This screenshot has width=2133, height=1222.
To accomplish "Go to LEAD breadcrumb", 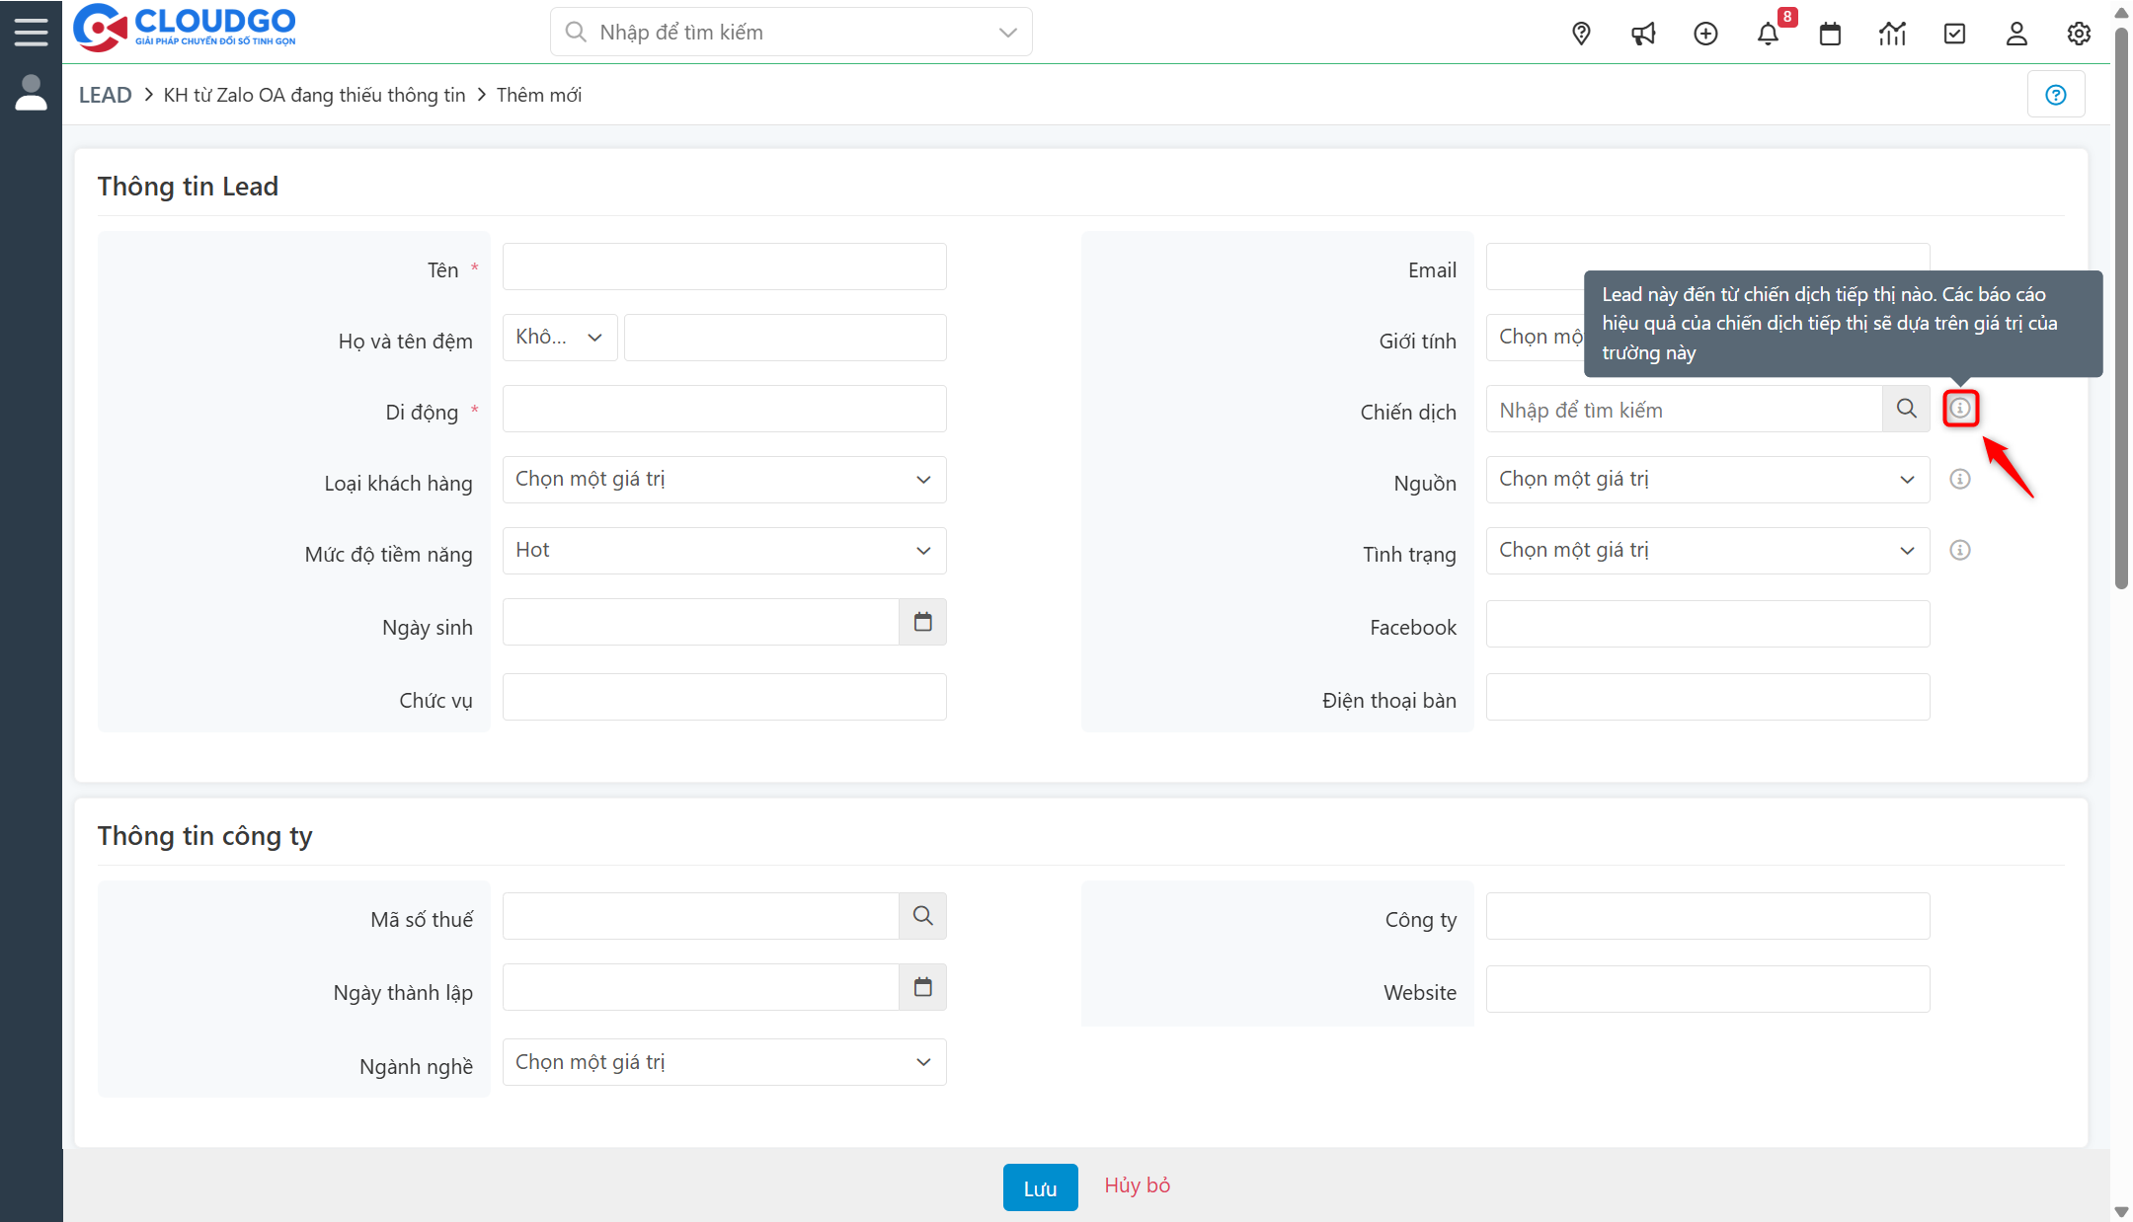I will (105, 95).
